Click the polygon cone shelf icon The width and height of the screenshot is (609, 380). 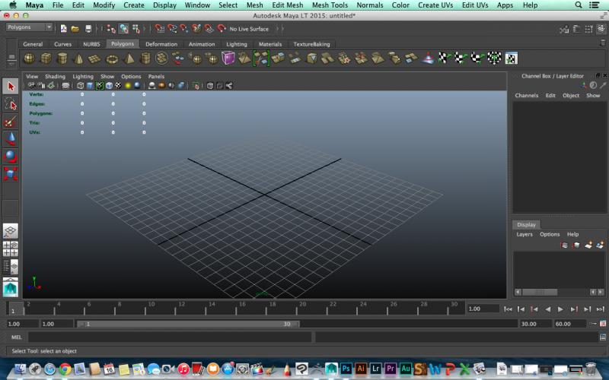click(78, 59)
